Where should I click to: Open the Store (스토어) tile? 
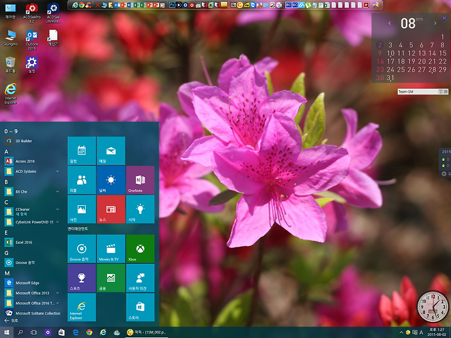[140, 307]
